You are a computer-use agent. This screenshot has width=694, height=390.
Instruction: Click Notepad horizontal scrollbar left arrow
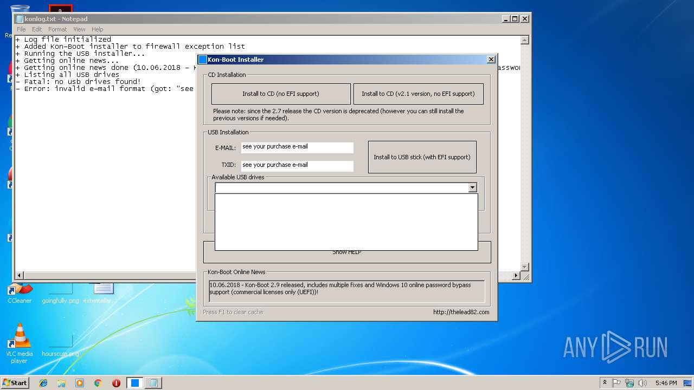point(20,276)
